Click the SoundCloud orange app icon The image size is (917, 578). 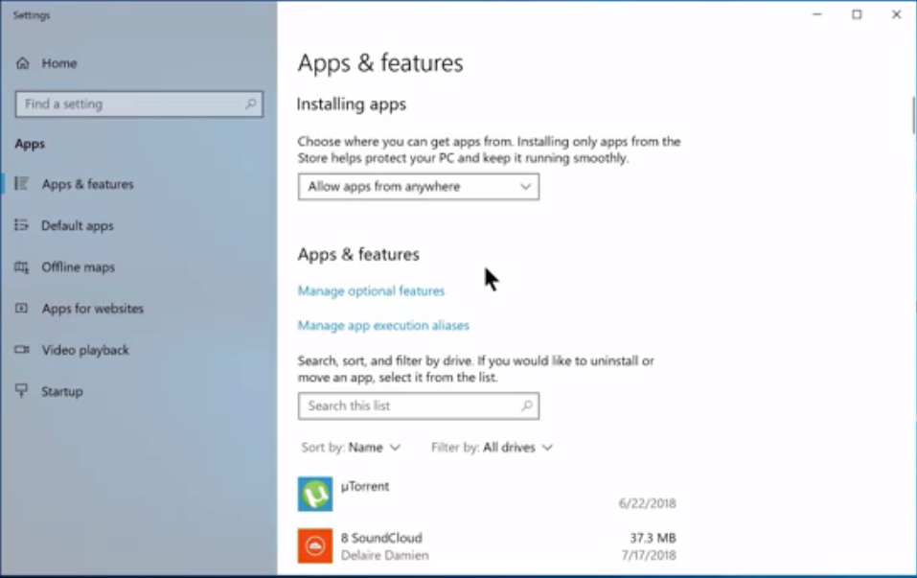click(x=315, y=546)
